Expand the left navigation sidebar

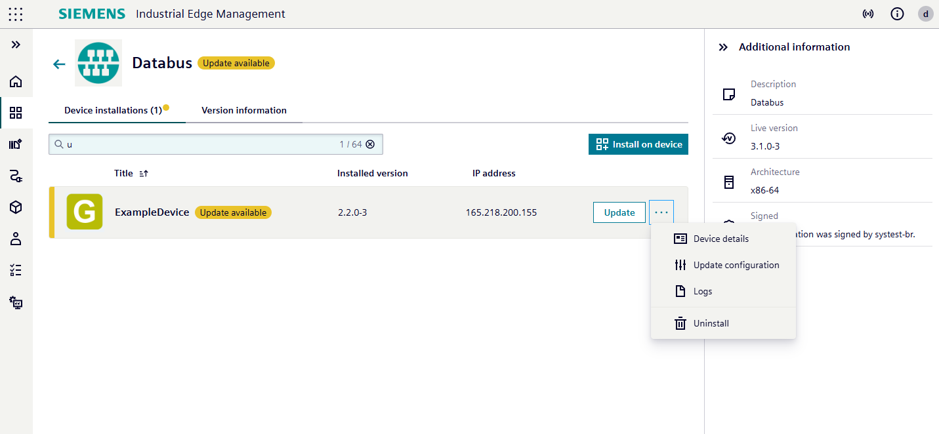click(16, 45)
